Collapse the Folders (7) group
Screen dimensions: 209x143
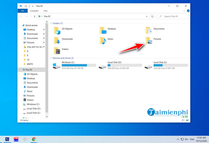[x=51, y=23]
